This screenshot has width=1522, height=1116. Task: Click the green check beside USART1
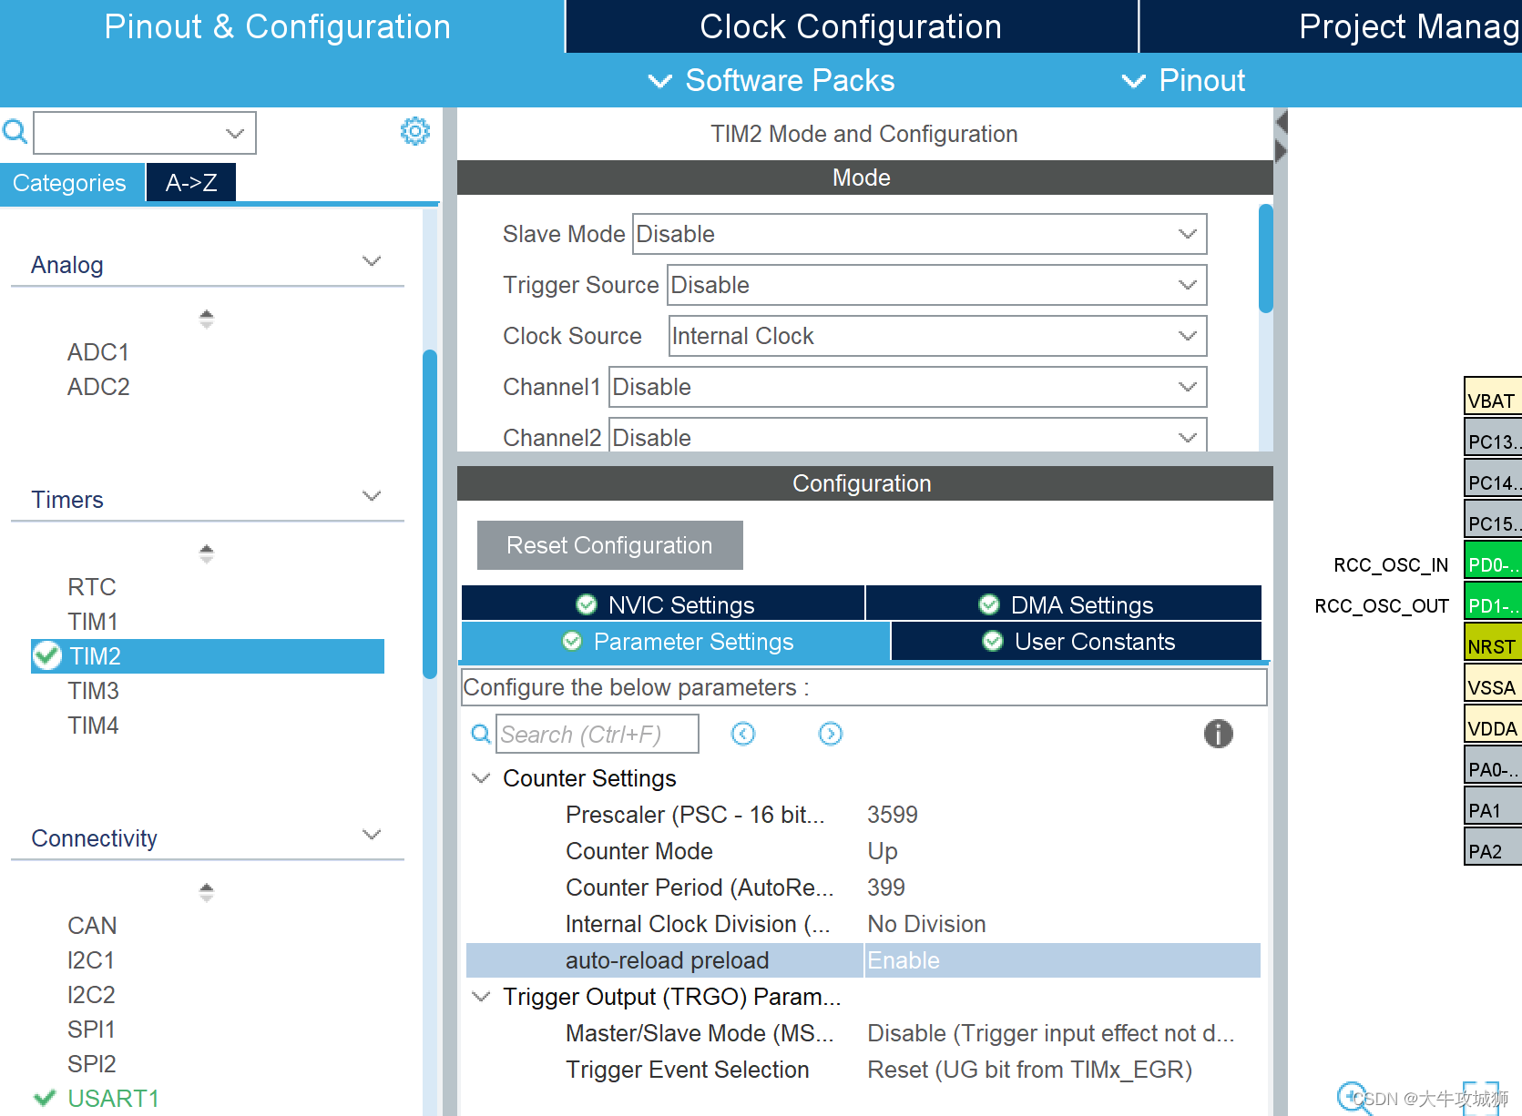[45, 1098]
